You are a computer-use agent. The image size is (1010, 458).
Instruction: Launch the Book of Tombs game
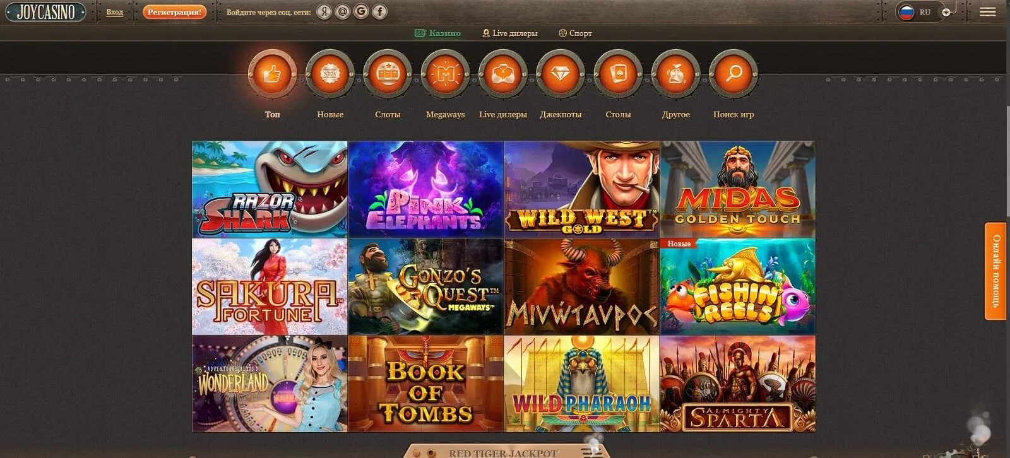pos(425,384)
